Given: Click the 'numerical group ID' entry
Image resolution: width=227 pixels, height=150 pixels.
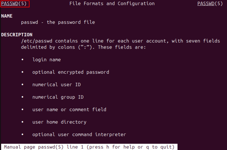Looking at the screenshot, I should 58,97.
